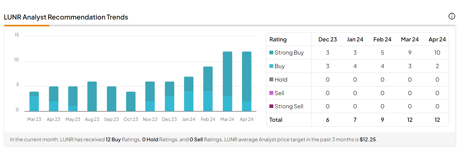Image resolution: width=459 pixels, height=150 pixels.
Task: Click the 0 Sell text in summary
Action: tap(196, 139)
